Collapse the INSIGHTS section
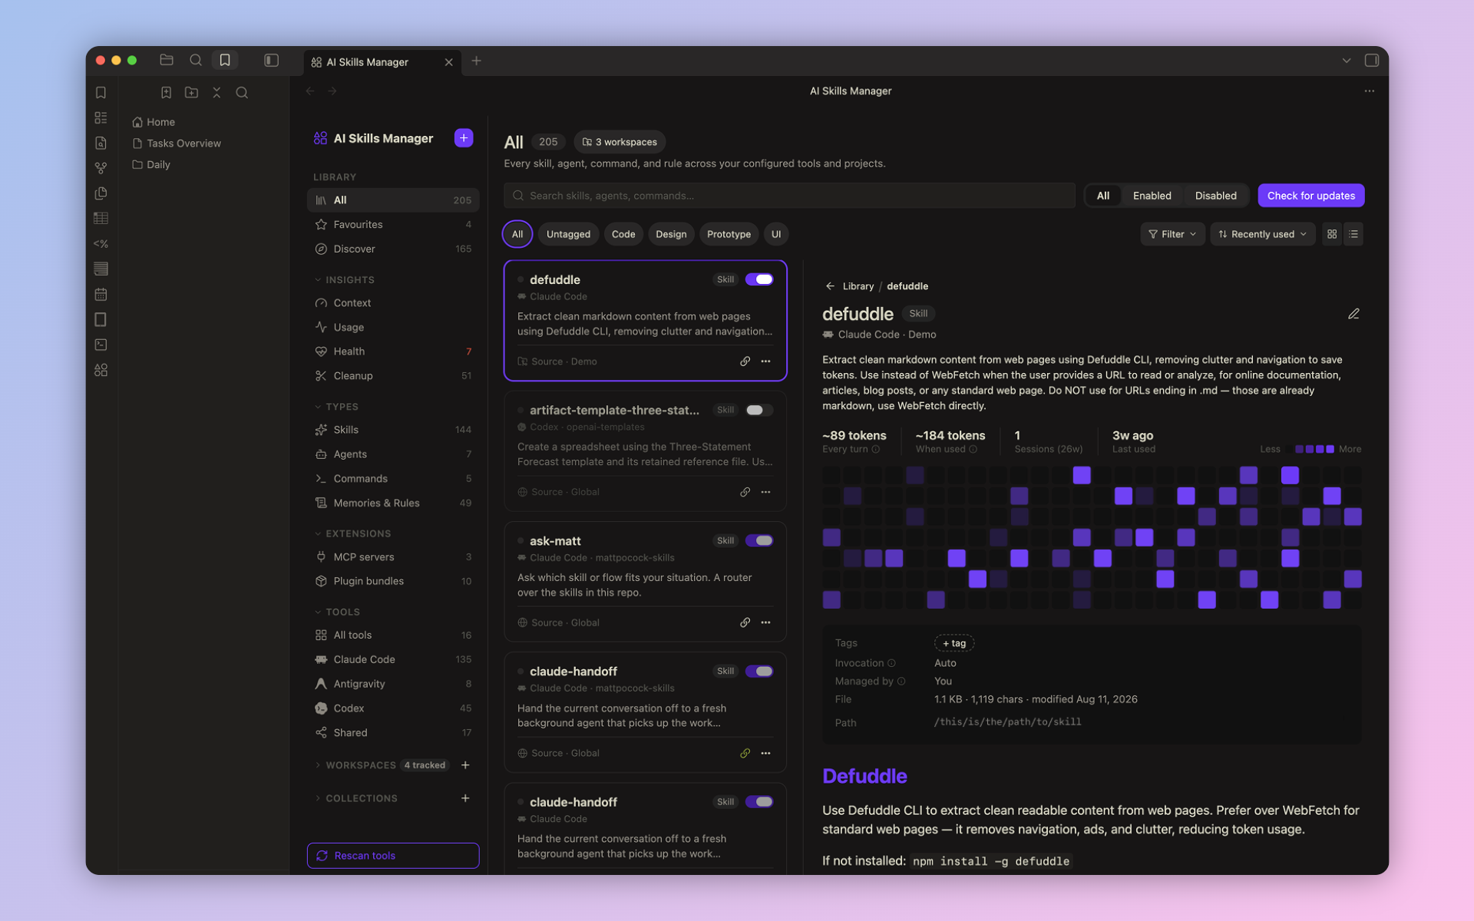 (x=344, y=280)
